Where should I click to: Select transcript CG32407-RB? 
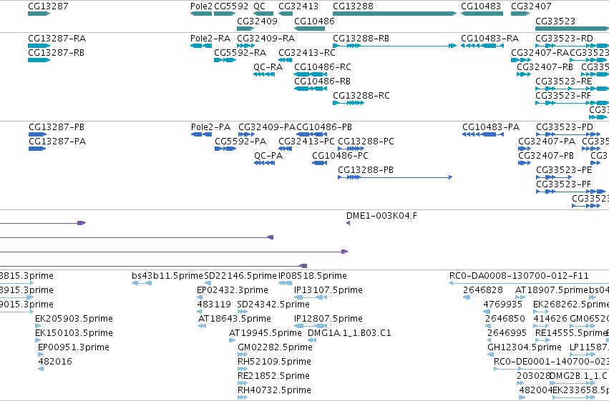(545, 67)
